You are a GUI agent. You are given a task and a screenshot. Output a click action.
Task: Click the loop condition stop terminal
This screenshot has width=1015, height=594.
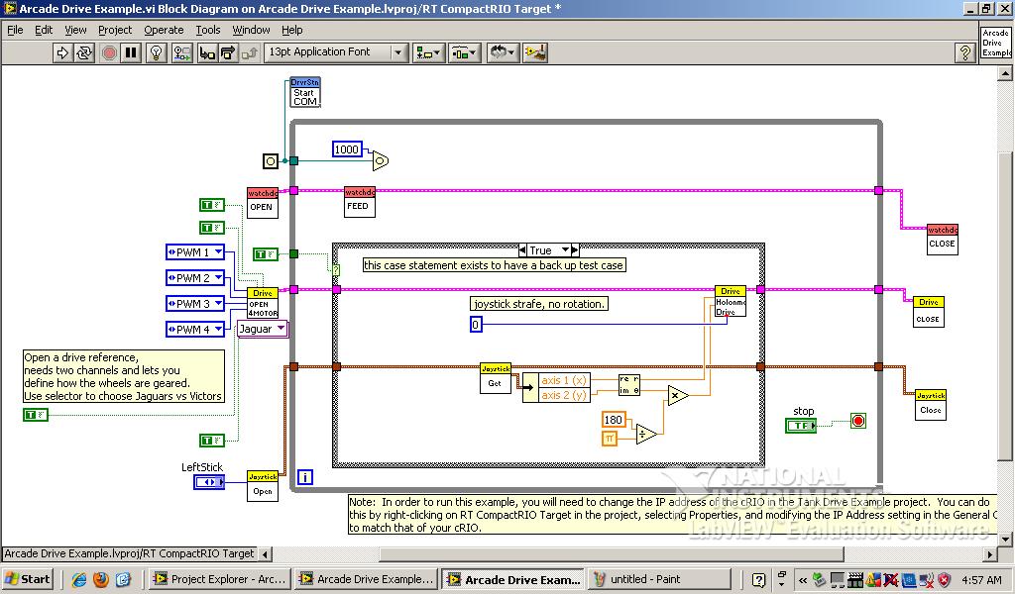pos(858,422)
